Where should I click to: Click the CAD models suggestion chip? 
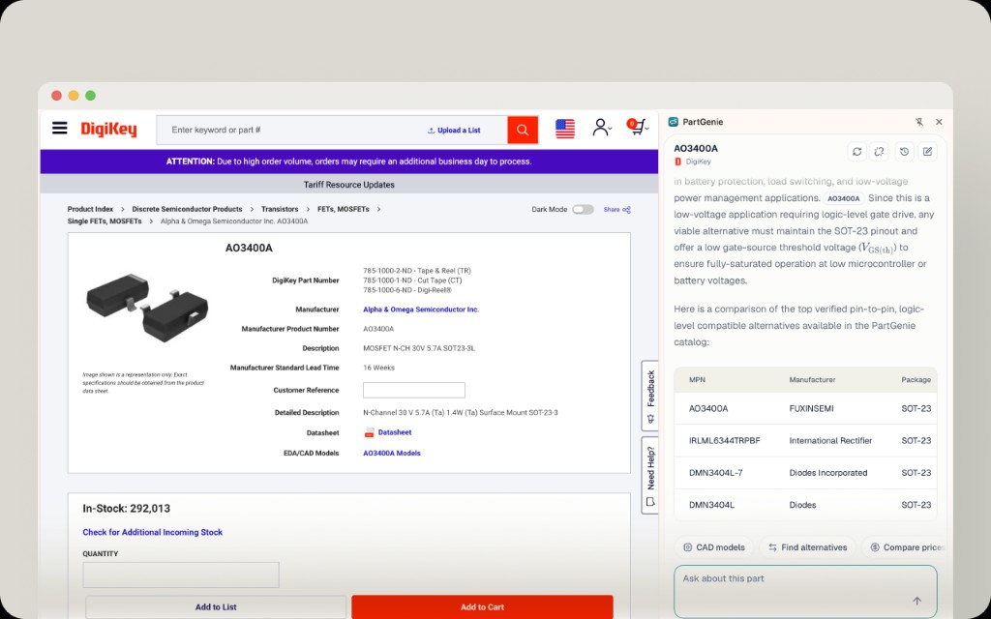pos(713,547)
